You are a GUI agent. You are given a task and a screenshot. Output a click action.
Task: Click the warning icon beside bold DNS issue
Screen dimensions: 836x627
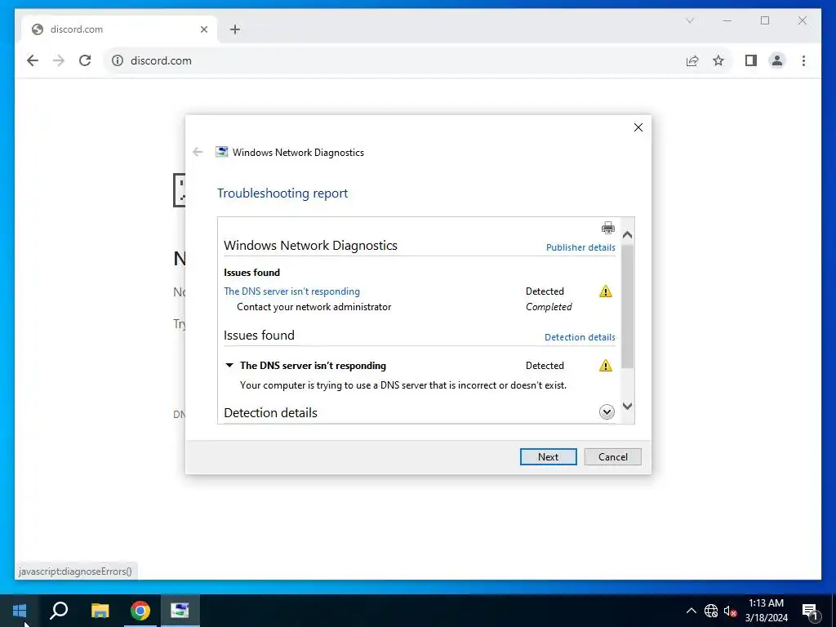tap(605, 365)
